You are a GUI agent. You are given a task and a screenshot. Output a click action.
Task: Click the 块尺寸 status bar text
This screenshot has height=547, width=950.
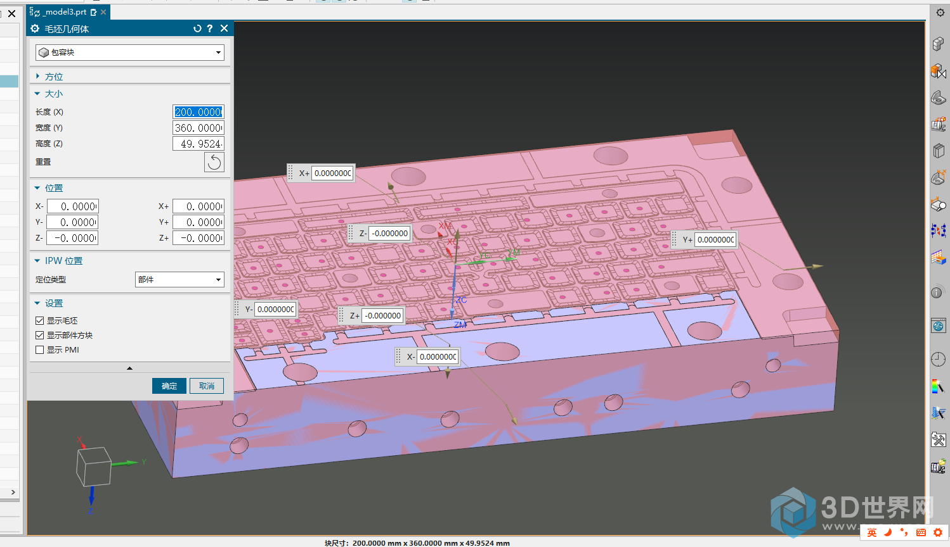[x=417, y=543]
